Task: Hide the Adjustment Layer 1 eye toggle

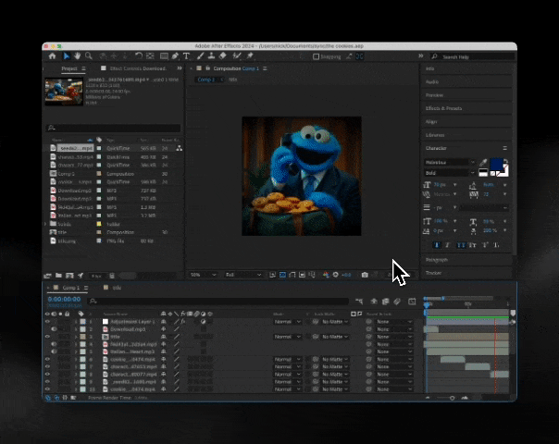Action: coord(47,321)
